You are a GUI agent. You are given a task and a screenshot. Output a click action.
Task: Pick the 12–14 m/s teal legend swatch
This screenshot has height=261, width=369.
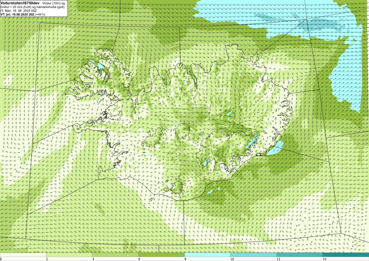click(300, 255)
